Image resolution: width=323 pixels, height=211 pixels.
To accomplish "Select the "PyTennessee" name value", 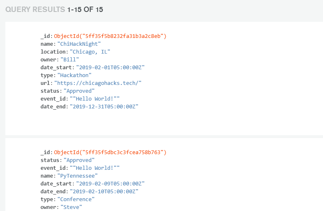I will point(77,176).
